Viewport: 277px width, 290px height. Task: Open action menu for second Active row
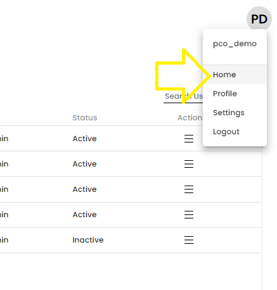(x=189, y=164)
